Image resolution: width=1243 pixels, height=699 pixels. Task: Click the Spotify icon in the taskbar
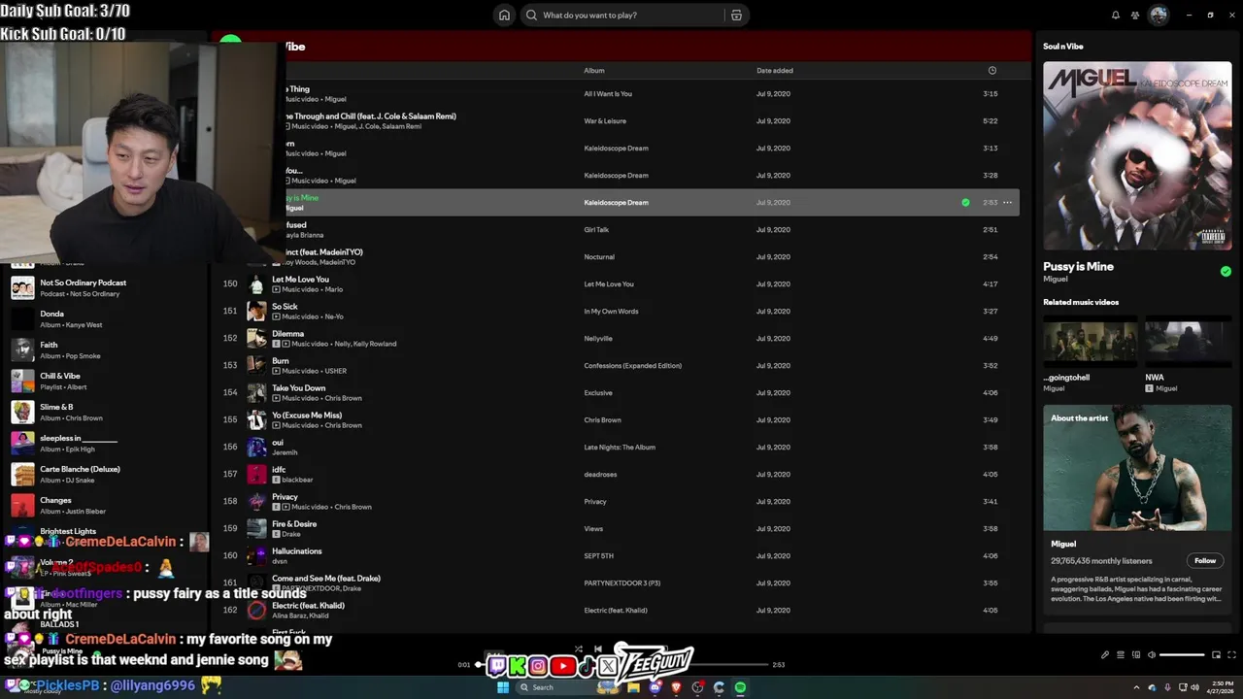[x=740, y=687]
